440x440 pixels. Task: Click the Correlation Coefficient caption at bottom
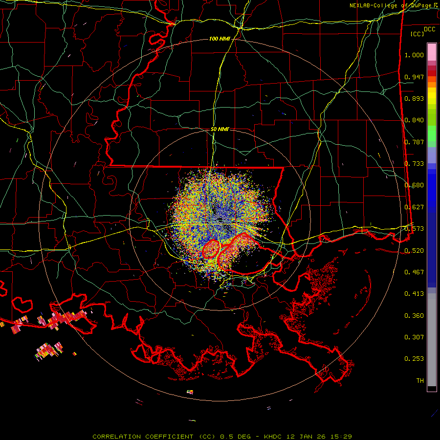222,437
